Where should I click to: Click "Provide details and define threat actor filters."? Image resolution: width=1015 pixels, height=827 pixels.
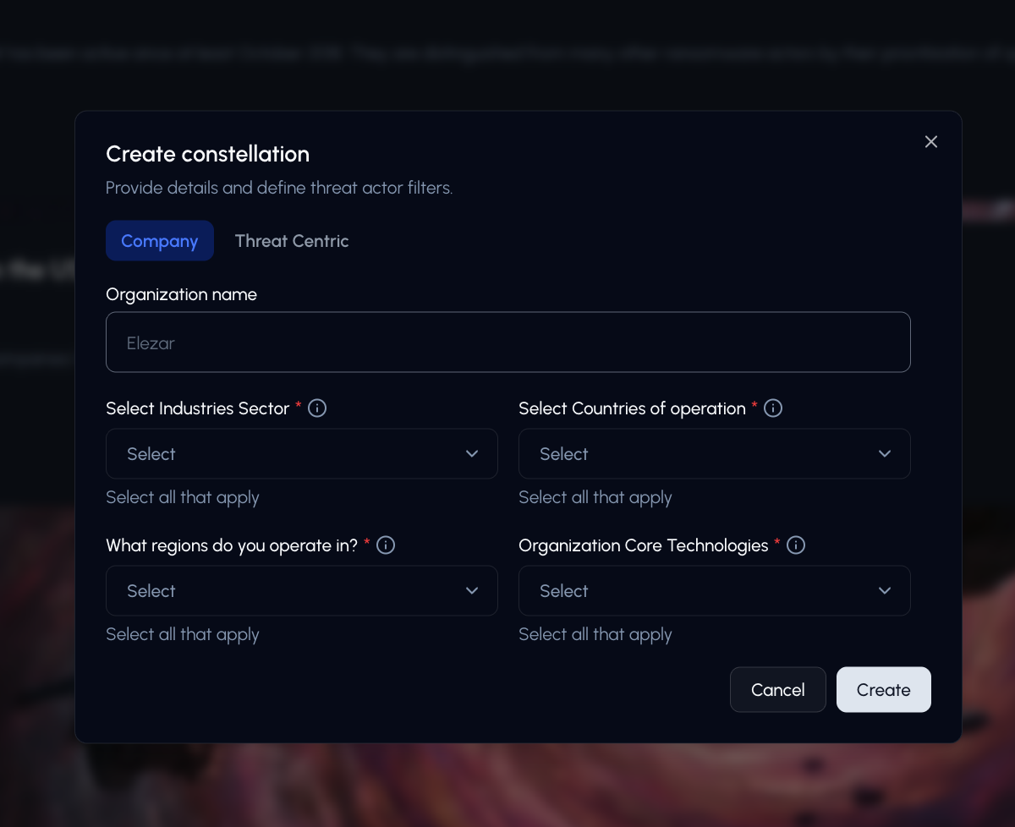coord(279,188)
